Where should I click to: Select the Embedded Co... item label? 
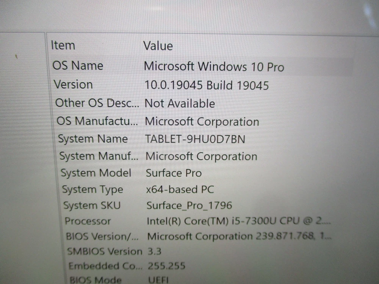tap(105, 266)
